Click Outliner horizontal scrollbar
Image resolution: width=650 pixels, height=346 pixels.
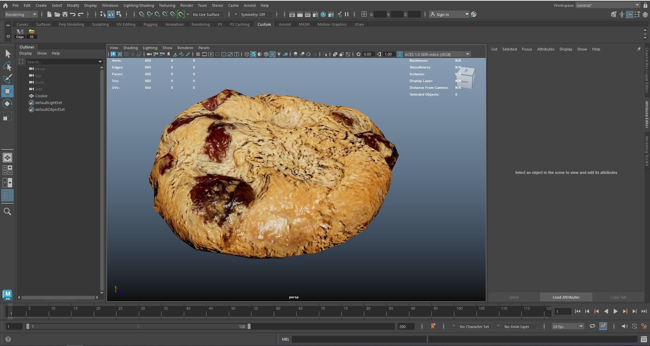pyautogui.click(x=58, y=298)
